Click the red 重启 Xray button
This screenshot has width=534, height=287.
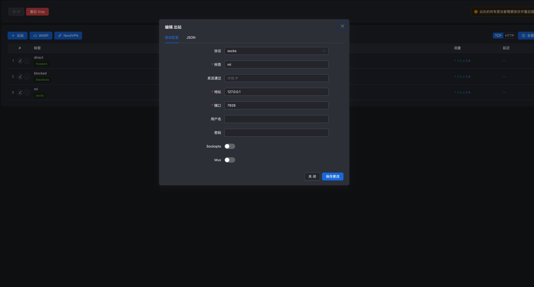pyautogui.click(x=37, y=12)
